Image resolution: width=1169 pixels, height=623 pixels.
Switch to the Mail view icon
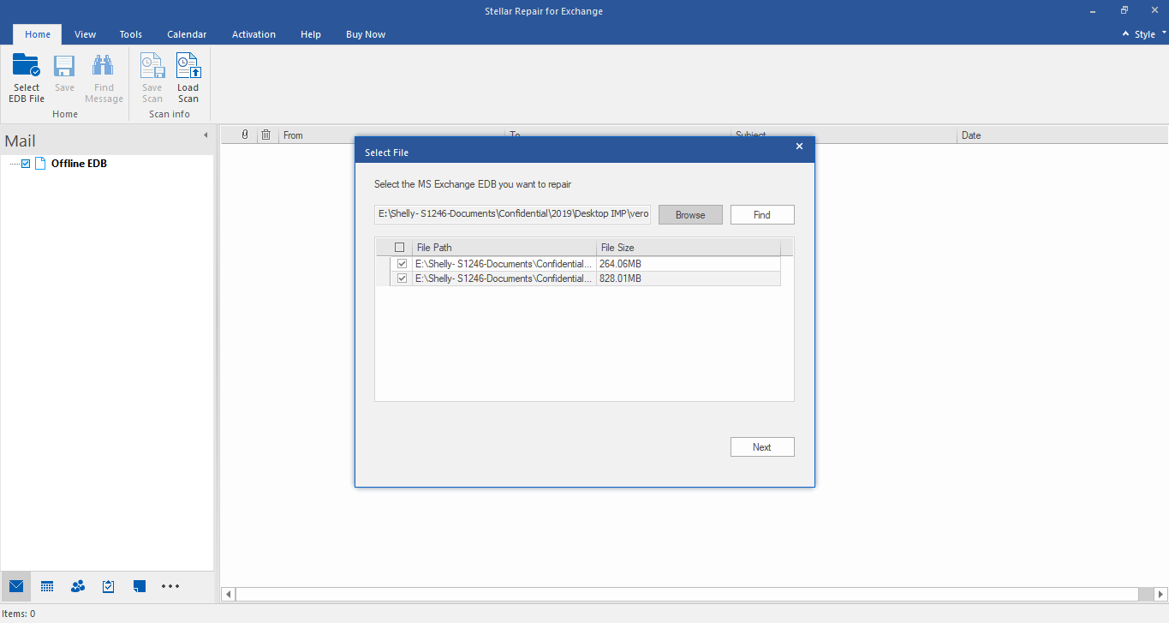(16, 586)
